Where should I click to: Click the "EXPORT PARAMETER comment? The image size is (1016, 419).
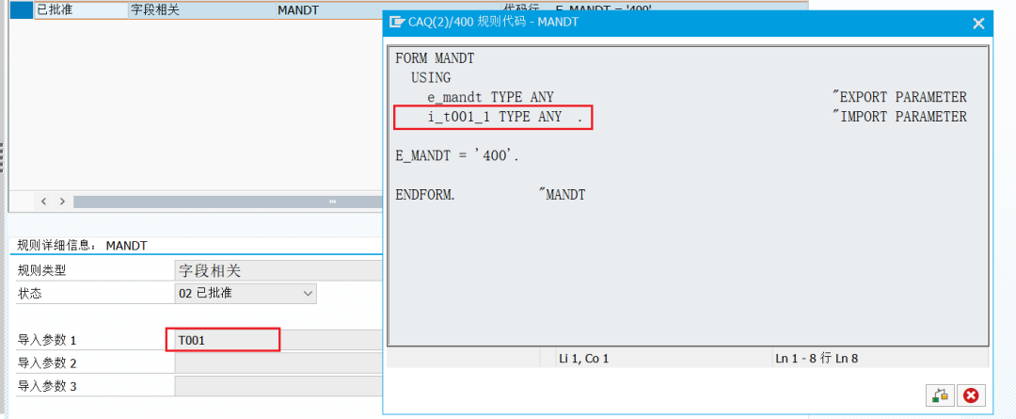tap(899, 97)
